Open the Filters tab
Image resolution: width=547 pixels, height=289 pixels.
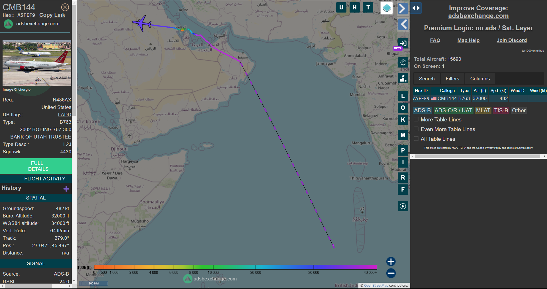coord(452,79)
